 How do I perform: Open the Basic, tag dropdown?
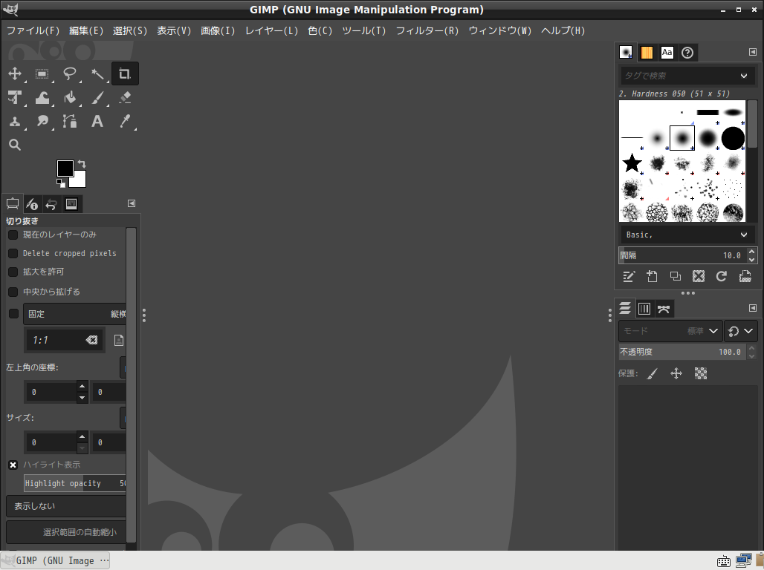(x=687, y=235)
